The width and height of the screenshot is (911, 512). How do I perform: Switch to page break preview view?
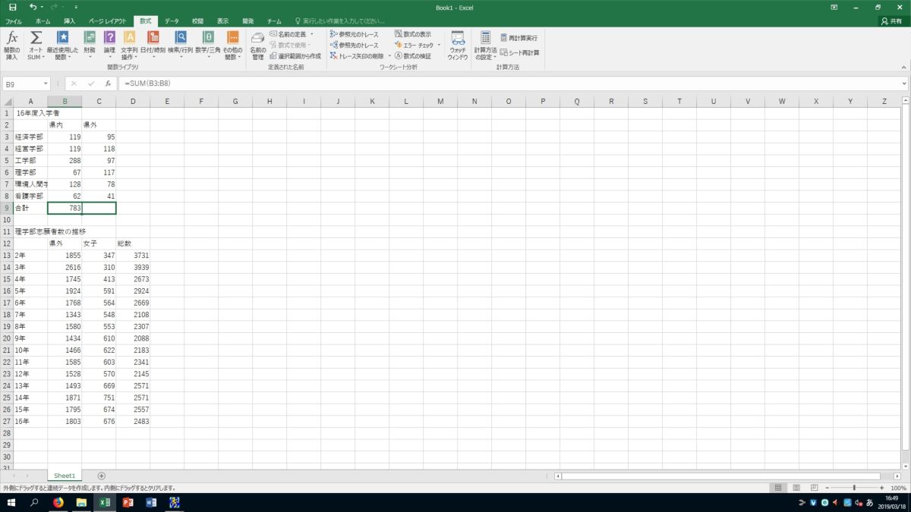click(813, 488)
